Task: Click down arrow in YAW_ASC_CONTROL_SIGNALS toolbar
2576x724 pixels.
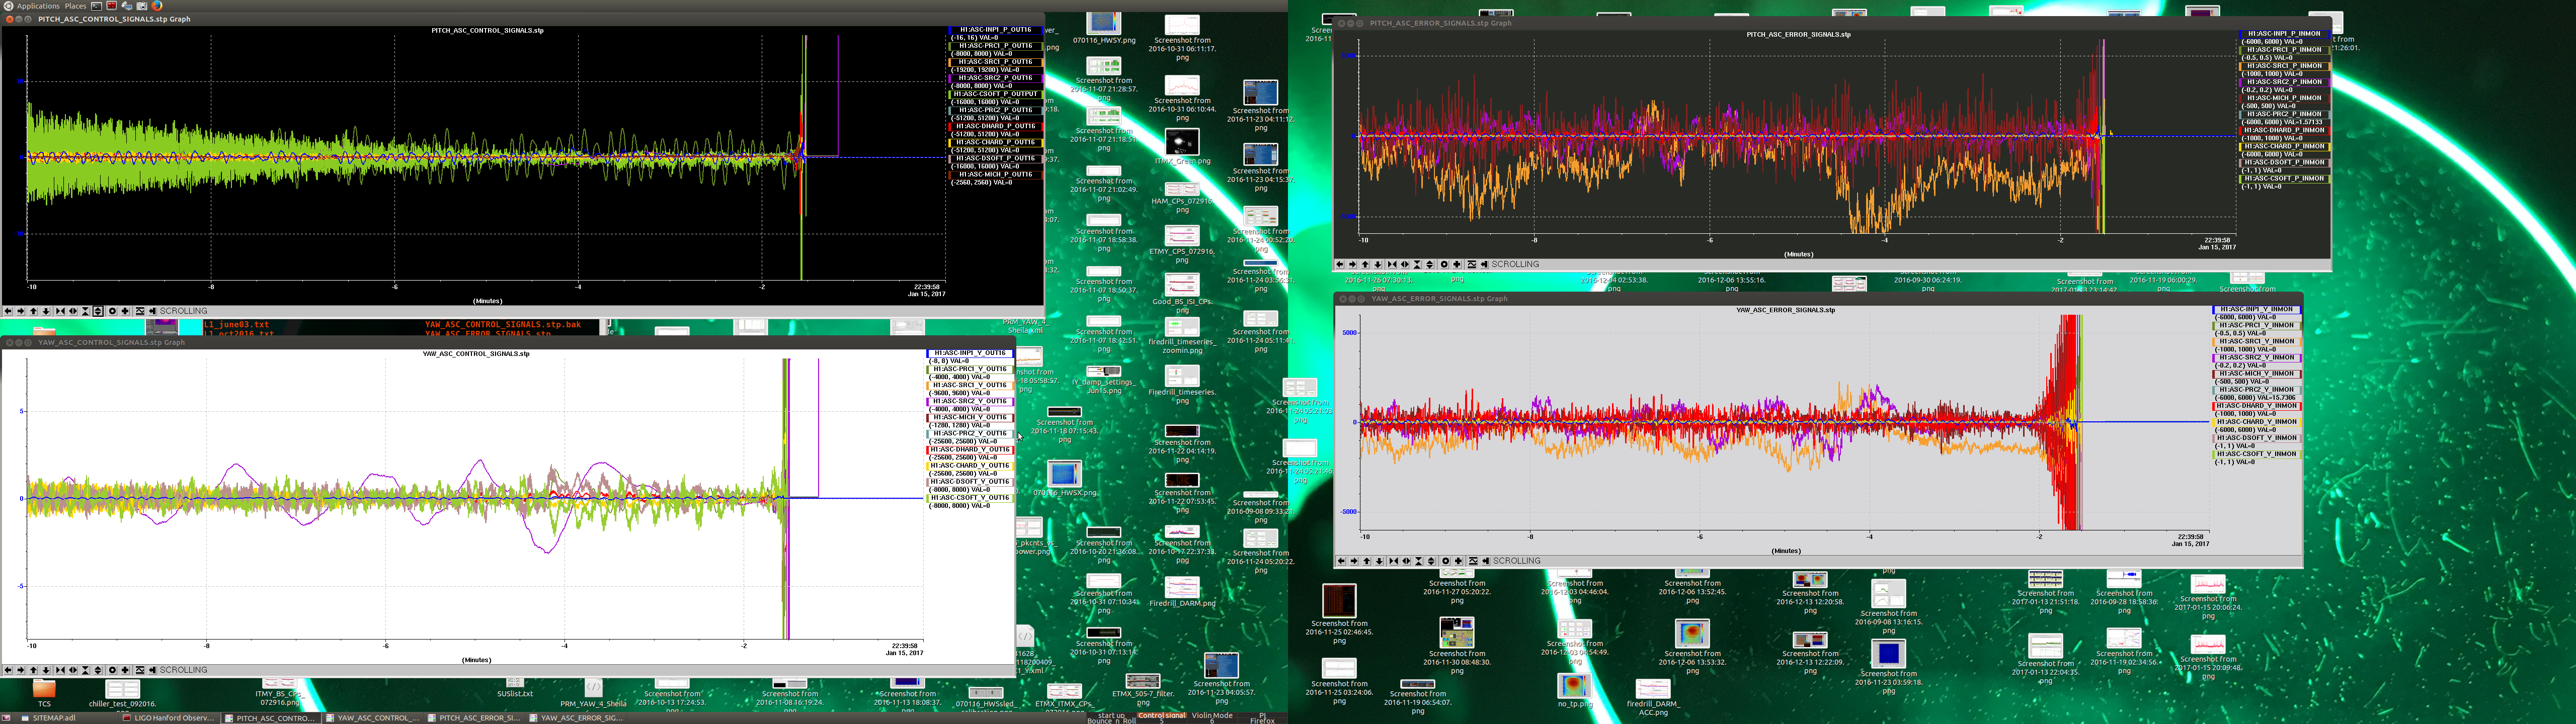Action: [x=46, y=670]
